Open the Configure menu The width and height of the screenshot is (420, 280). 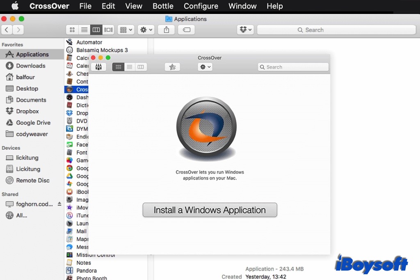point(201,6)
